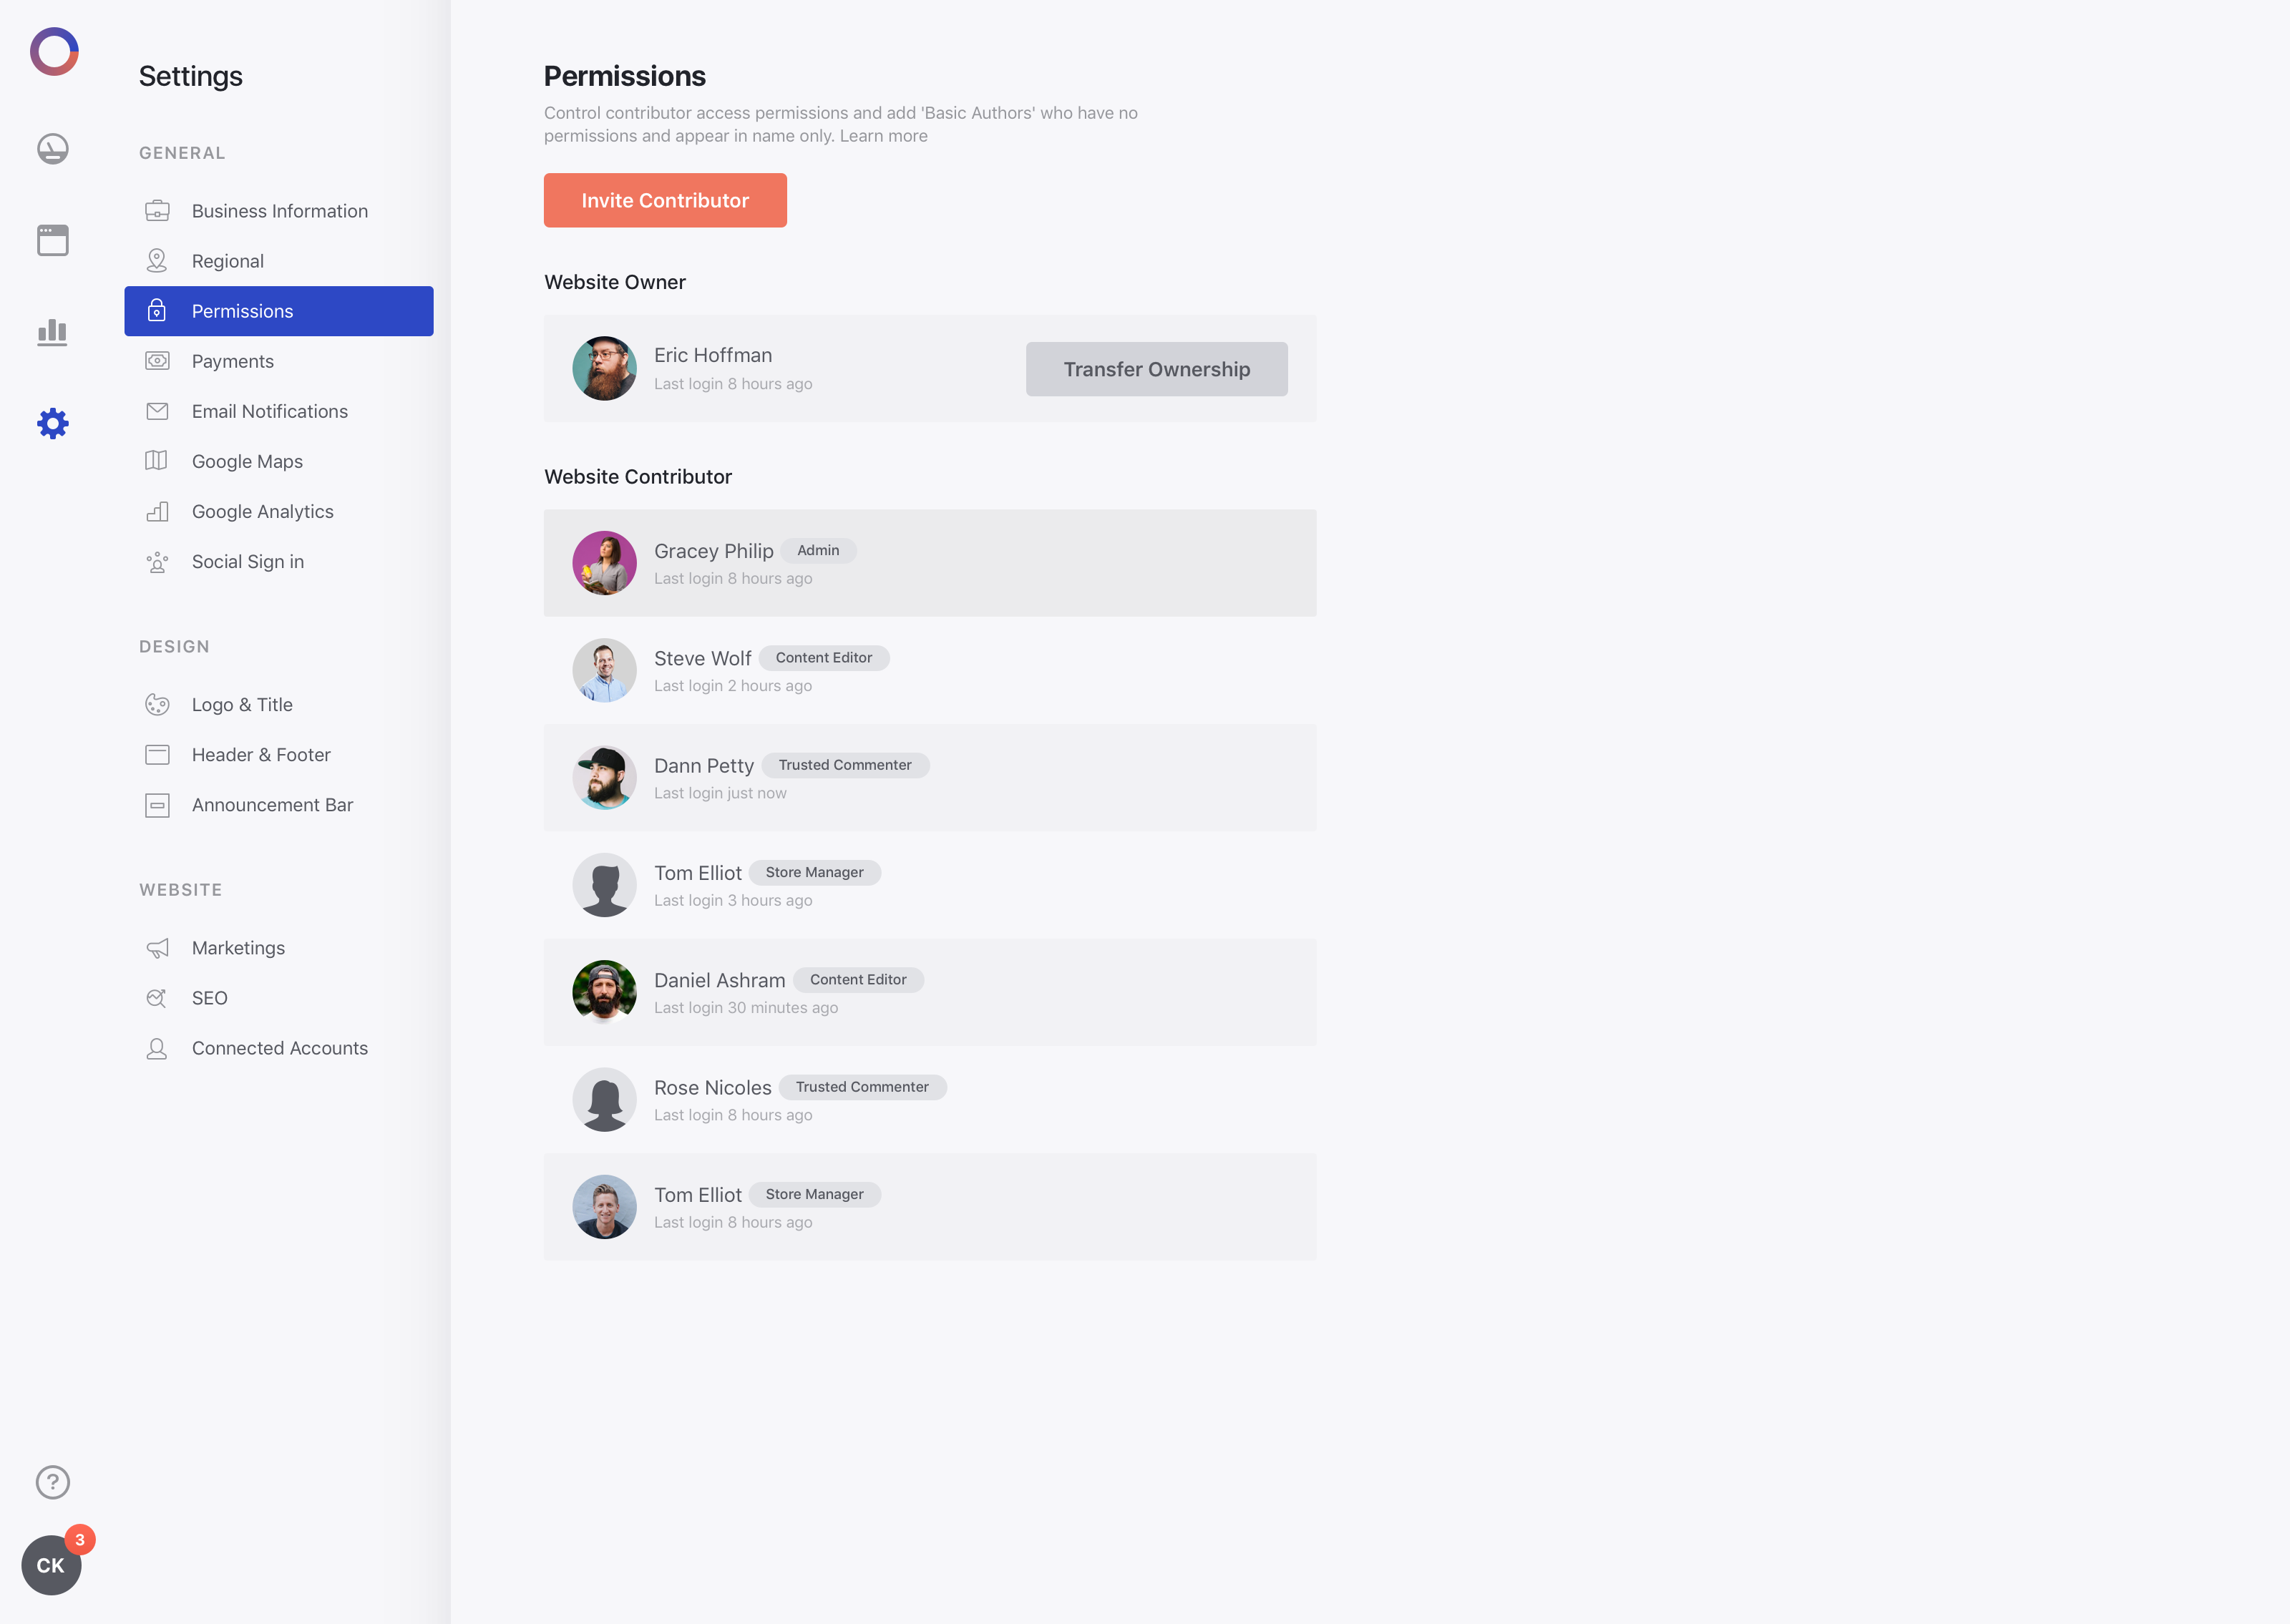Open Dann Petty's Trusted Commenter role badge
The image size is (2290, 1624).
point(846,765)
